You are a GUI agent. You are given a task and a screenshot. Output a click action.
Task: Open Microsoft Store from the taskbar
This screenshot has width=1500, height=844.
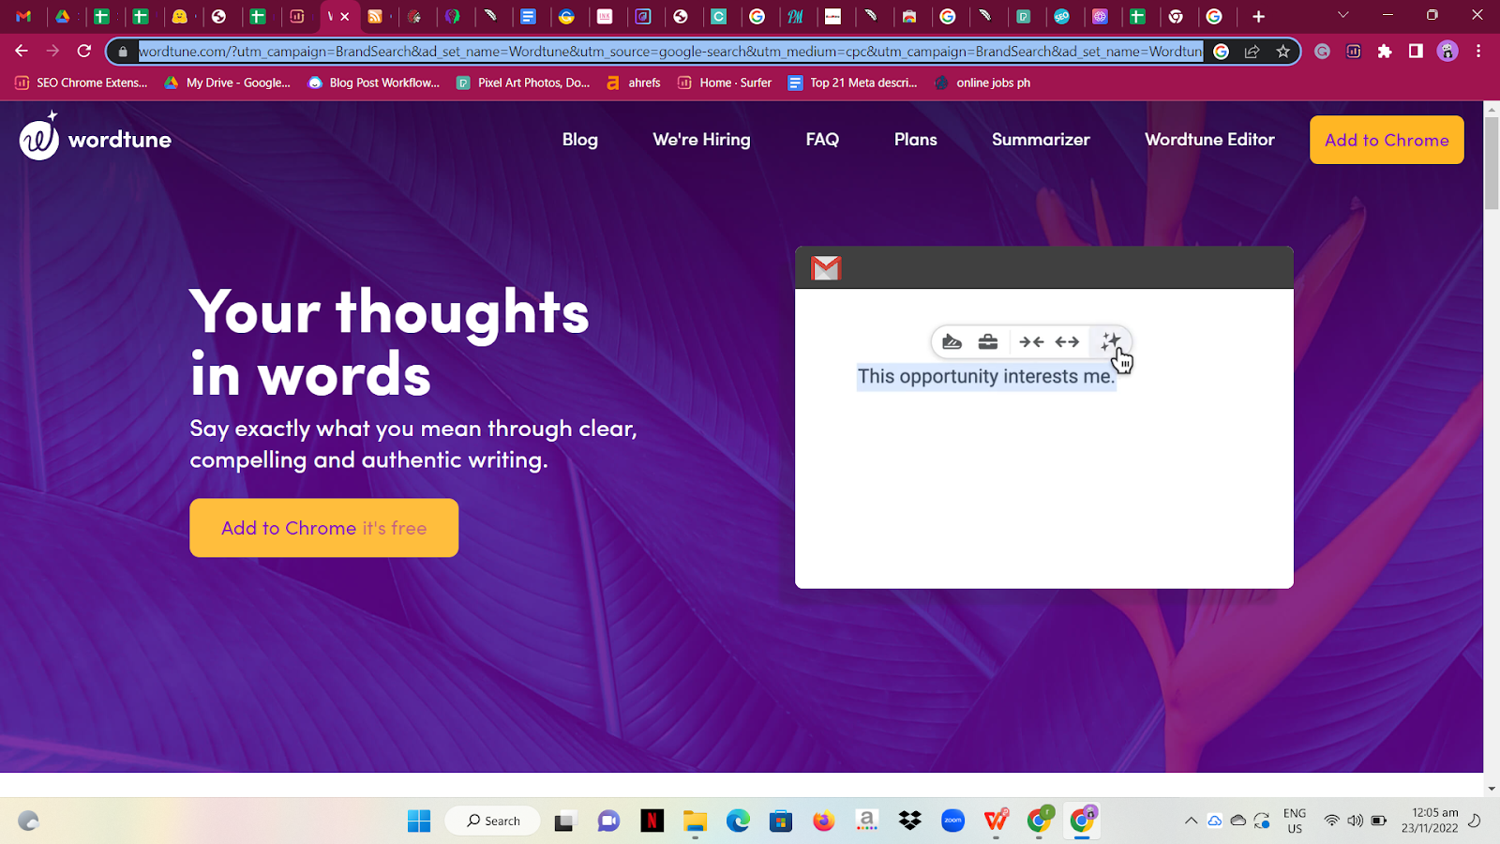pos(781,821)
